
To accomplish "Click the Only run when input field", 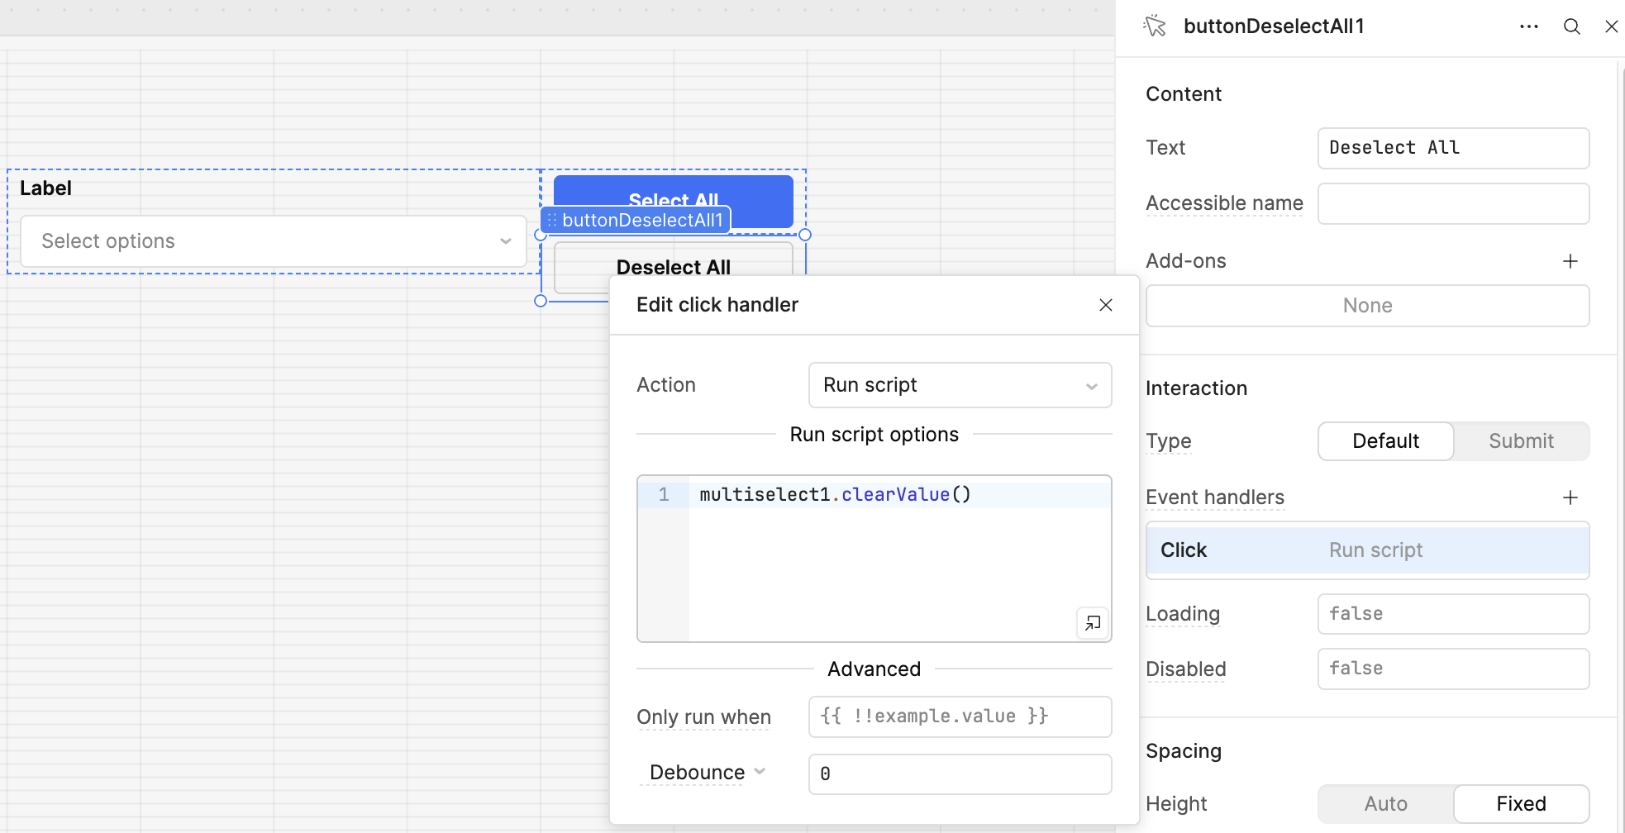I will click(x=960, y=716).
